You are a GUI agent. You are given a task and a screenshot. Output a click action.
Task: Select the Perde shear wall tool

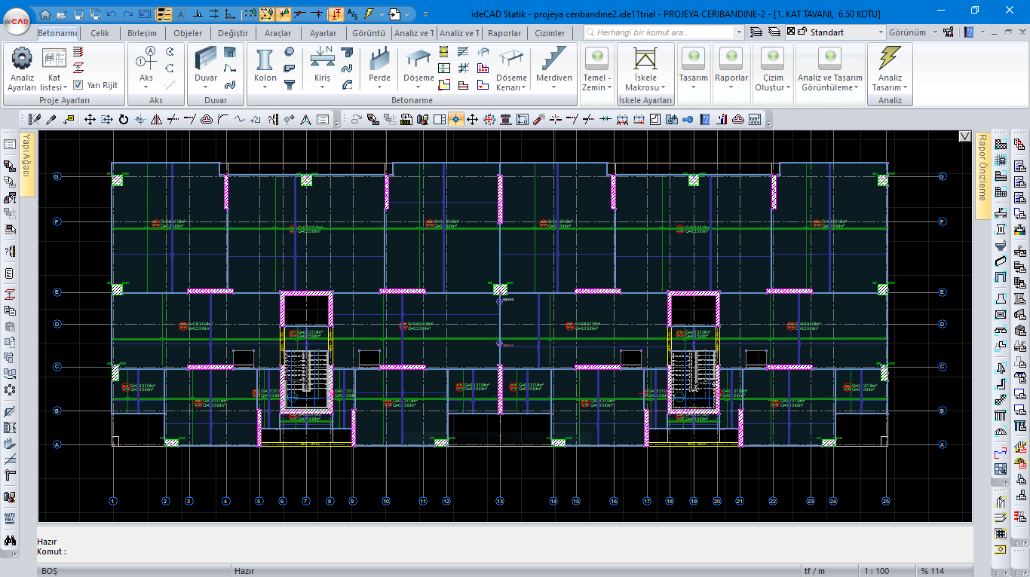coord(379,59)
